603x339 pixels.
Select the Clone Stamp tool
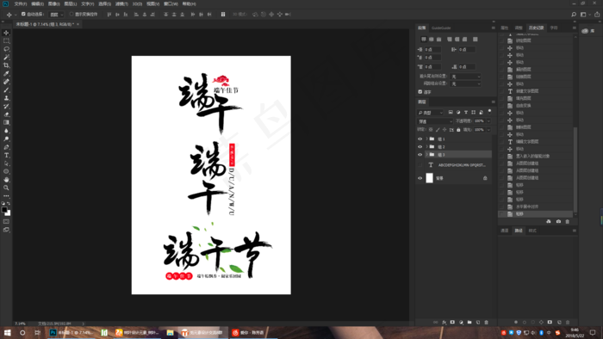tap(6, 98)
